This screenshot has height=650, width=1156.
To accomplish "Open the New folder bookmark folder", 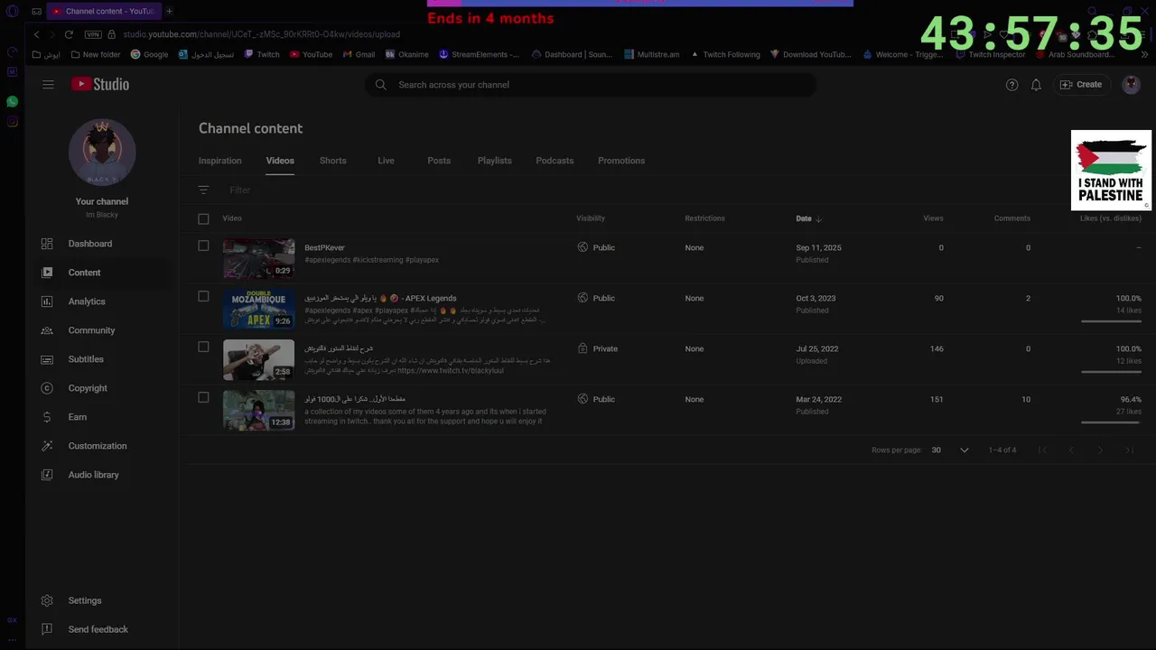I will (95, 54).
